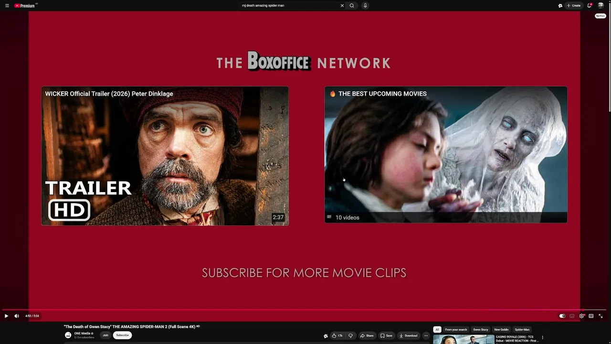
Task: Open the ONE Media channel name link
Action: pos(83,333)
